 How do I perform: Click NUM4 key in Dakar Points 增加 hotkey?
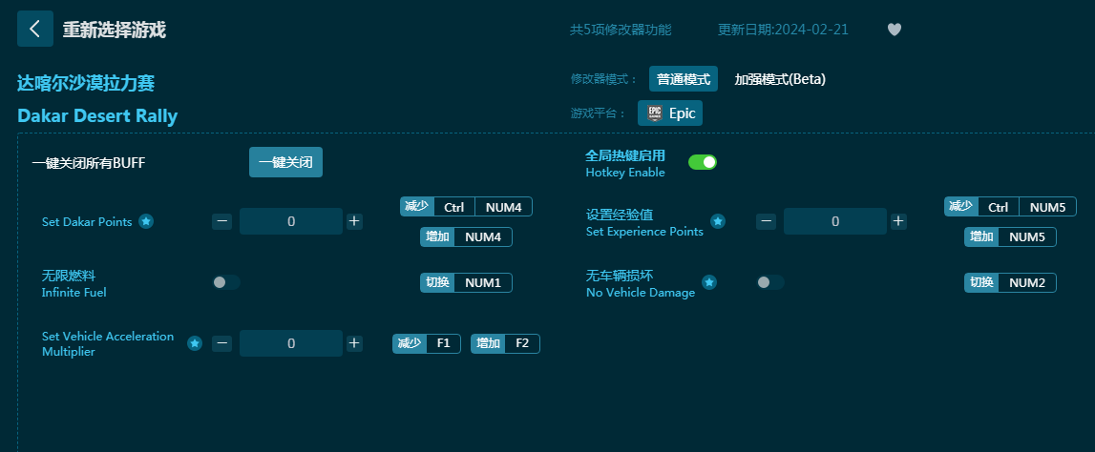tap(483, 237)
